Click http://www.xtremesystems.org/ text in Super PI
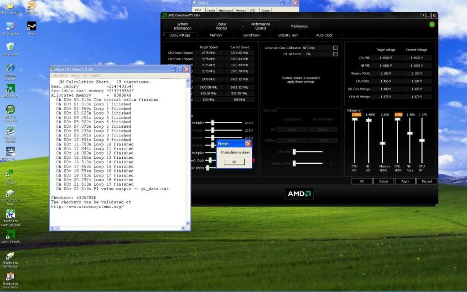 tap(87, 207)
